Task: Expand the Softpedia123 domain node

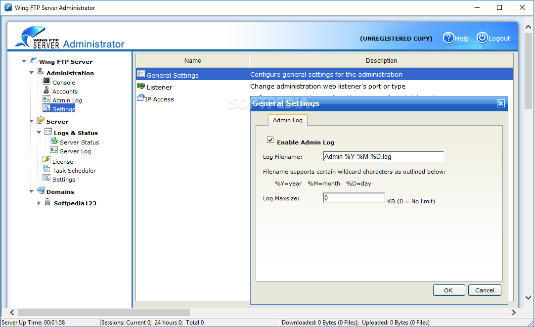Action: click(39, 203)
